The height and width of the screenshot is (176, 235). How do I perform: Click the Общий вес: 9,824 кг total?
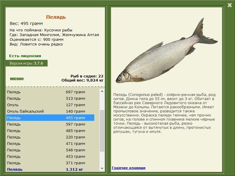[82, 80]
